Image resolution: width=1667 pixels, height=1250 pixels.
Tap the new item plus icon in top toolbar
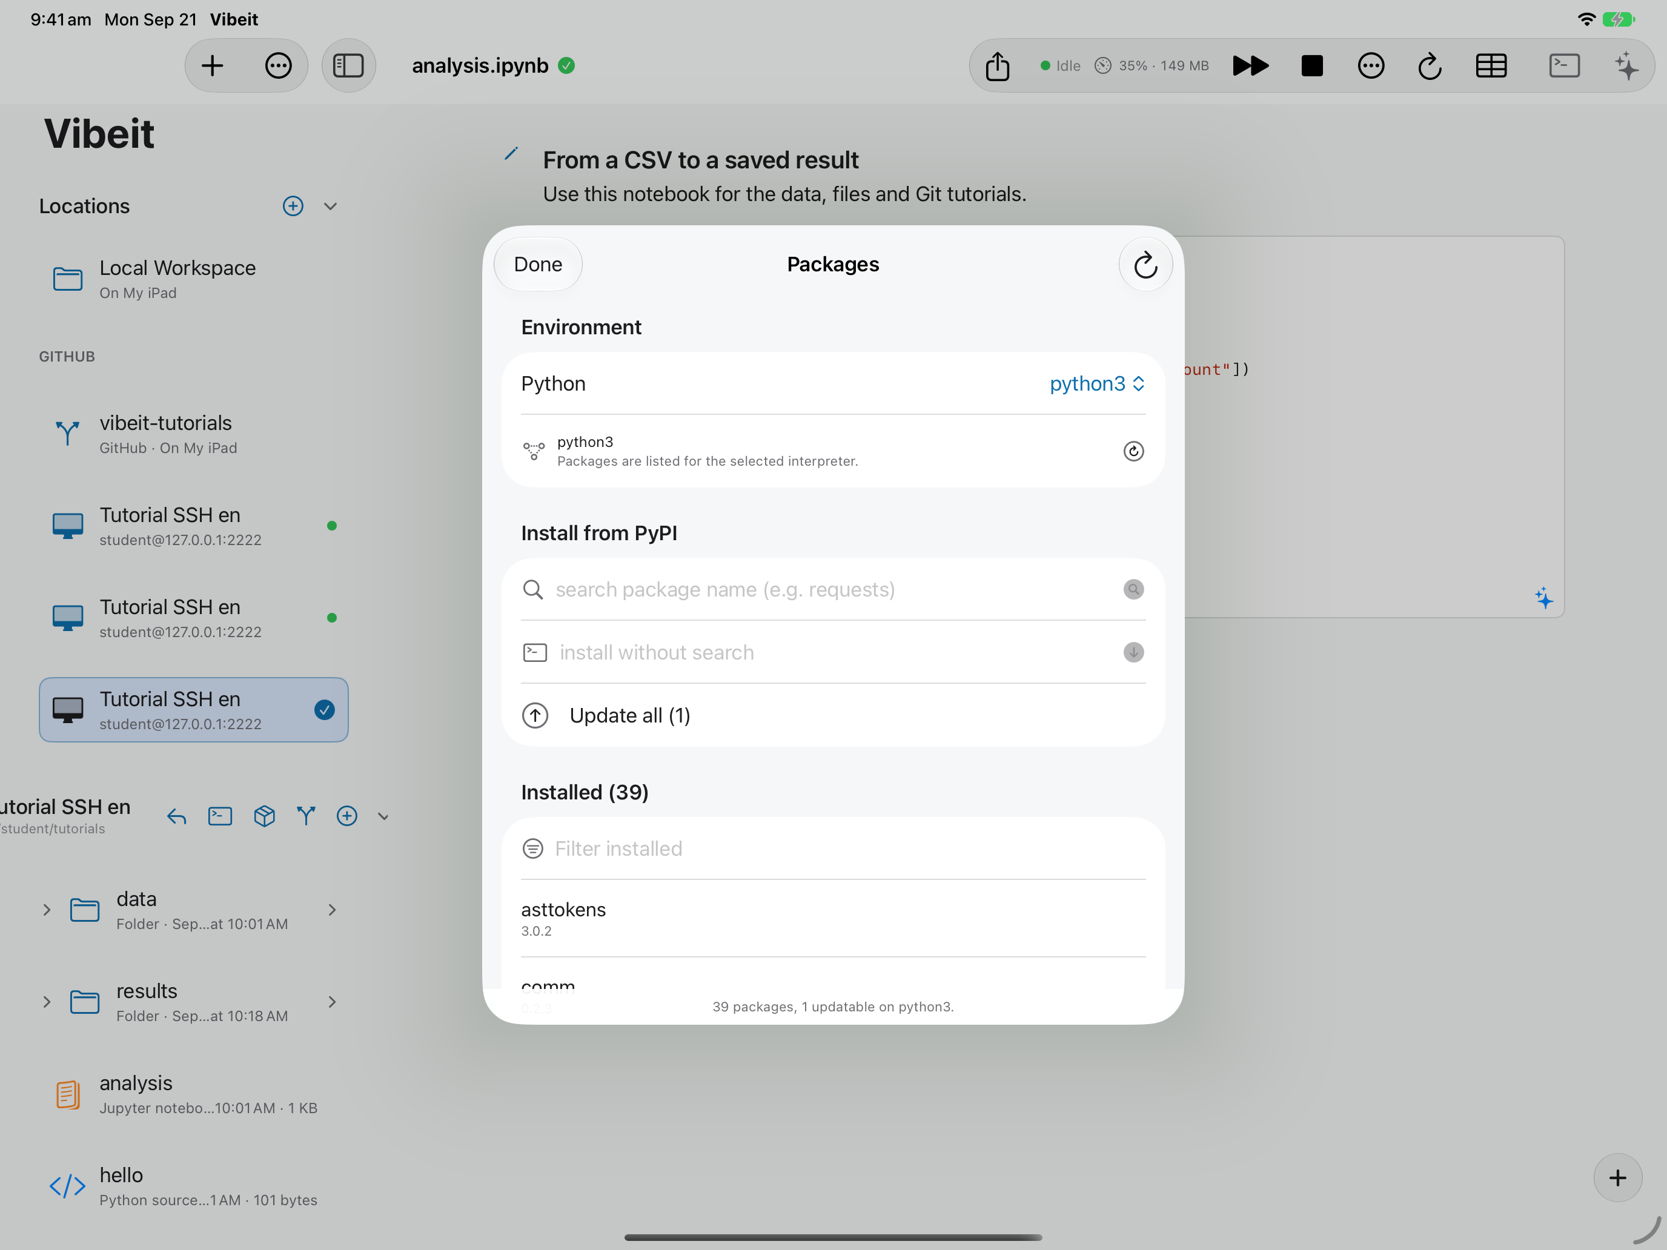[x=213, y=65]
